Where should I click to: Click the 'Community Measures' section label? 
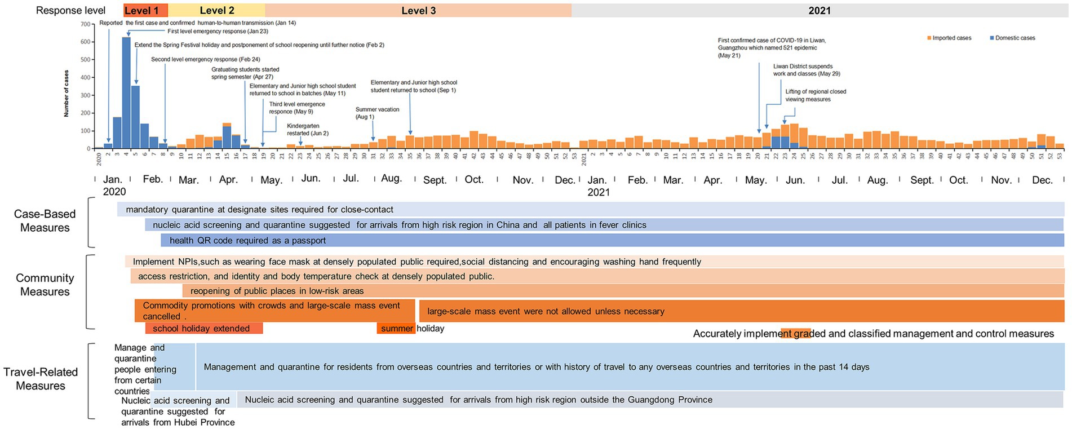[45, 285]
